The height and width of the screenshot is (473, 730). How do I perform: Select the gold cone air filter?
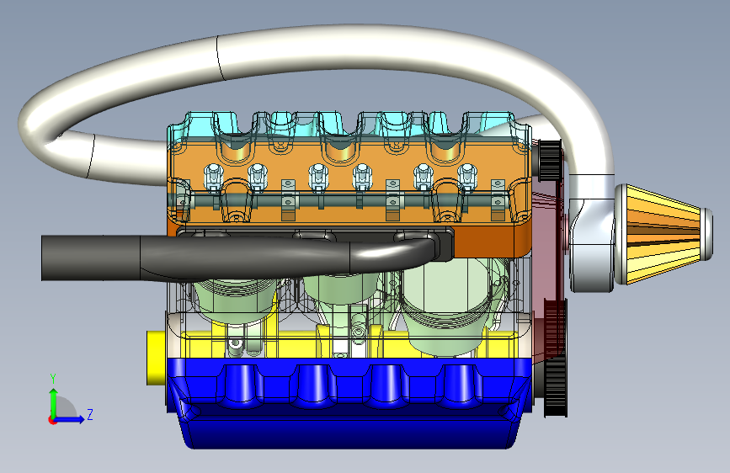[x=663, y=234]
